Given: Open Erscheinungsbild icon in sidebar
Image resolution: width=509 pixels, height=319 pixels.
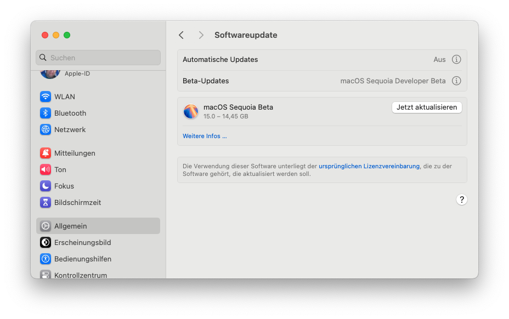Looking at the screenshot, I should point(46,242).
